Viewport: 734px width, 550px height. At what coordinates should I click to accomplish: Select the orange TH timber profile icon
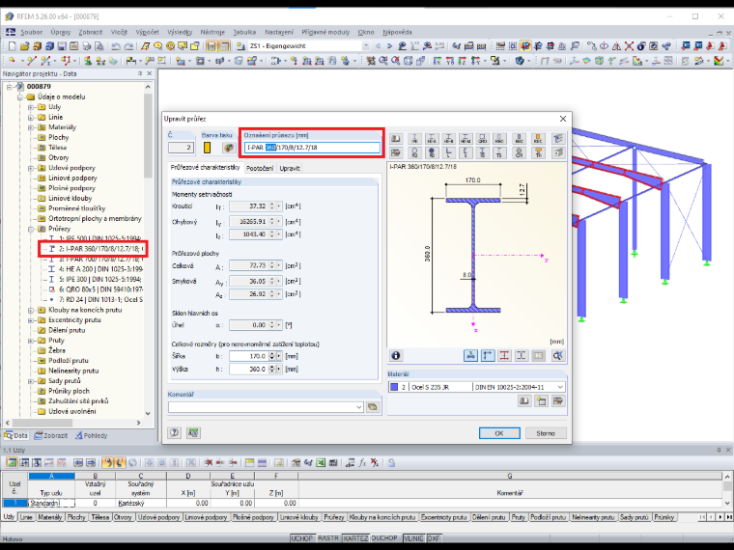[538, 152]
